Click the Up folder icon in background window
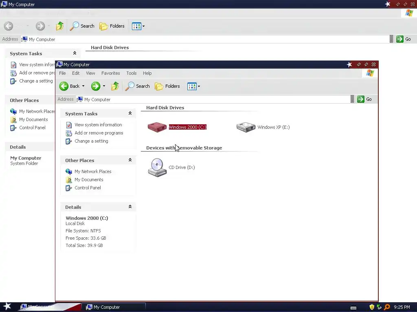Viewport: 417px width, 312px height. tap(59, 26)
